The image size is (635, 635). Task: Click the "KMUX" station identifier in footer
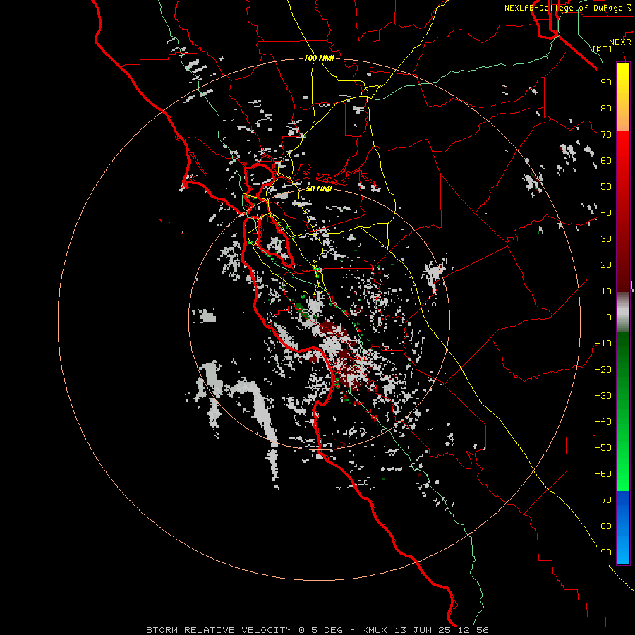pyautogui.click(x=375, y=630)
